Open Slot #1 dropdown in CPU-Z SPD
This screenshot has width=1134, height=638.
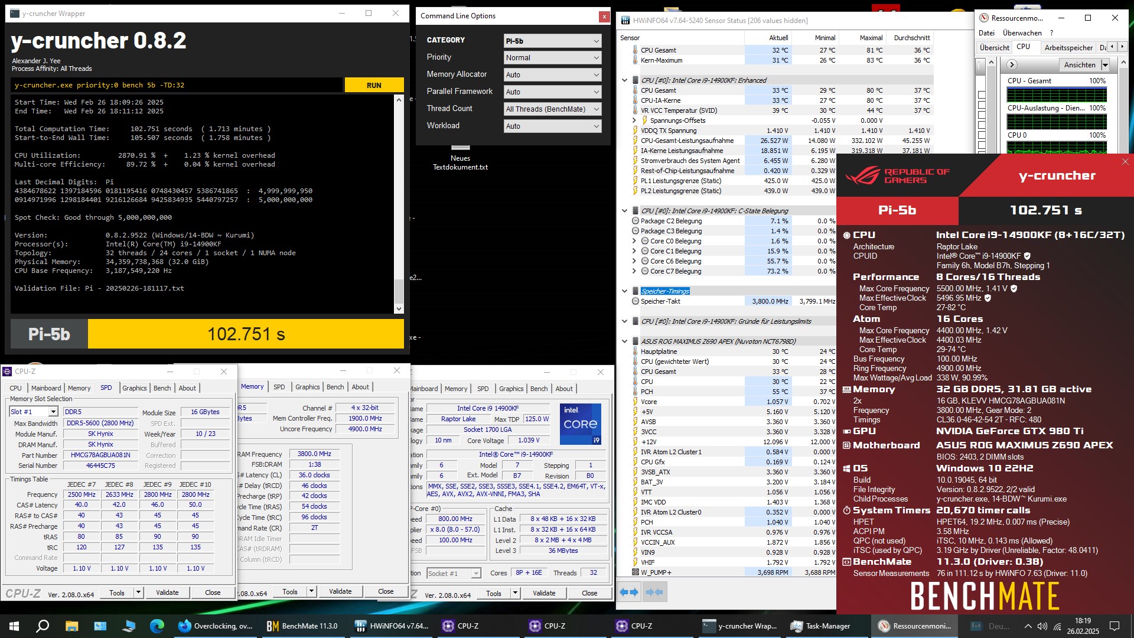point(34,412)
